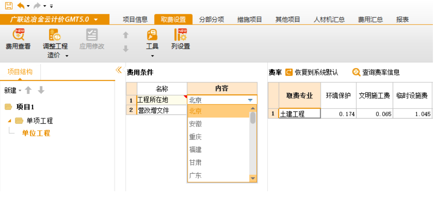Switch to the 分部分项 tab
The height and width of the screenshot is (199, 437).
pyautogui.click(x=212, y=20)
